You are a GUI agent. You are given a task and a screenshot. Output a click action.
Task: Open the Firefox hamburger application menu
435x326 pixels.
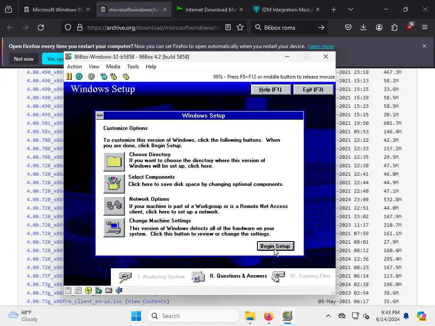pyautogui.click(x=425, y=27)
